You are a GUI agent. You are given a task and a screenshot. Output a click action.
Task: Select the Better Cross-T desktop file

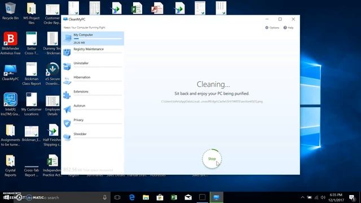click(x=32, y=43)
